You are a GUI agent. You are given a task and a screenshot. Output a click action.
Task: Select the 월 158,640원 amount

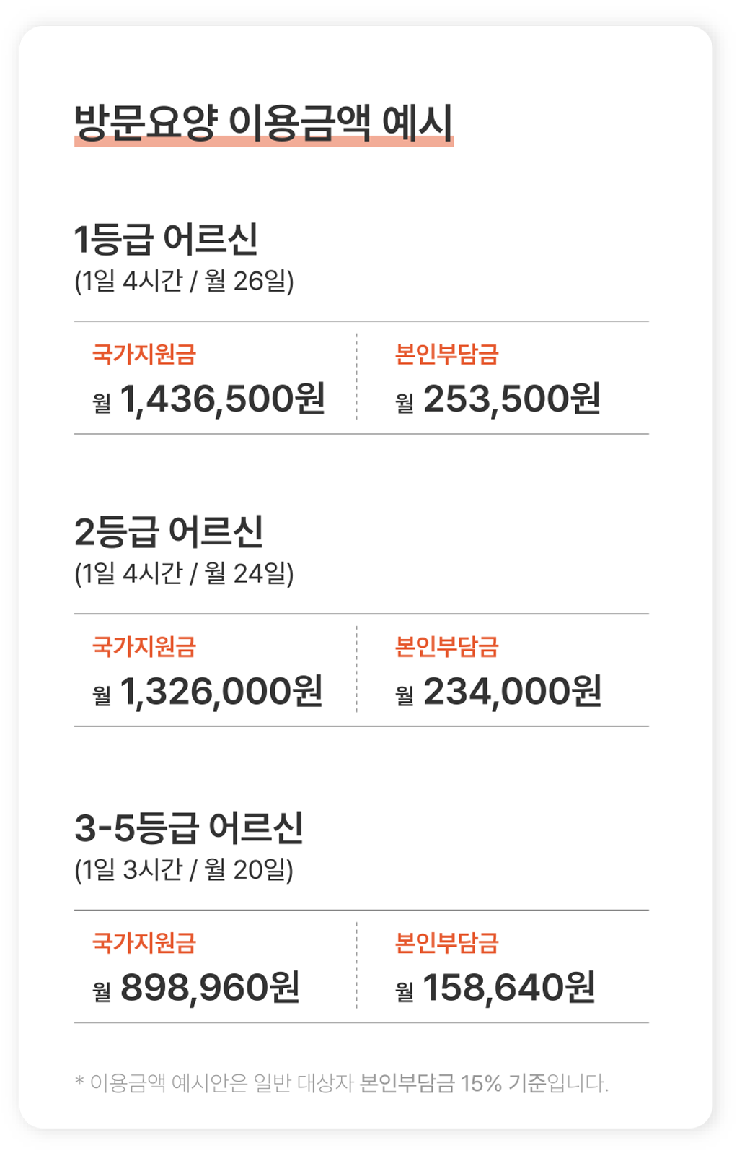pyautogui.click(x=495, y=988)
